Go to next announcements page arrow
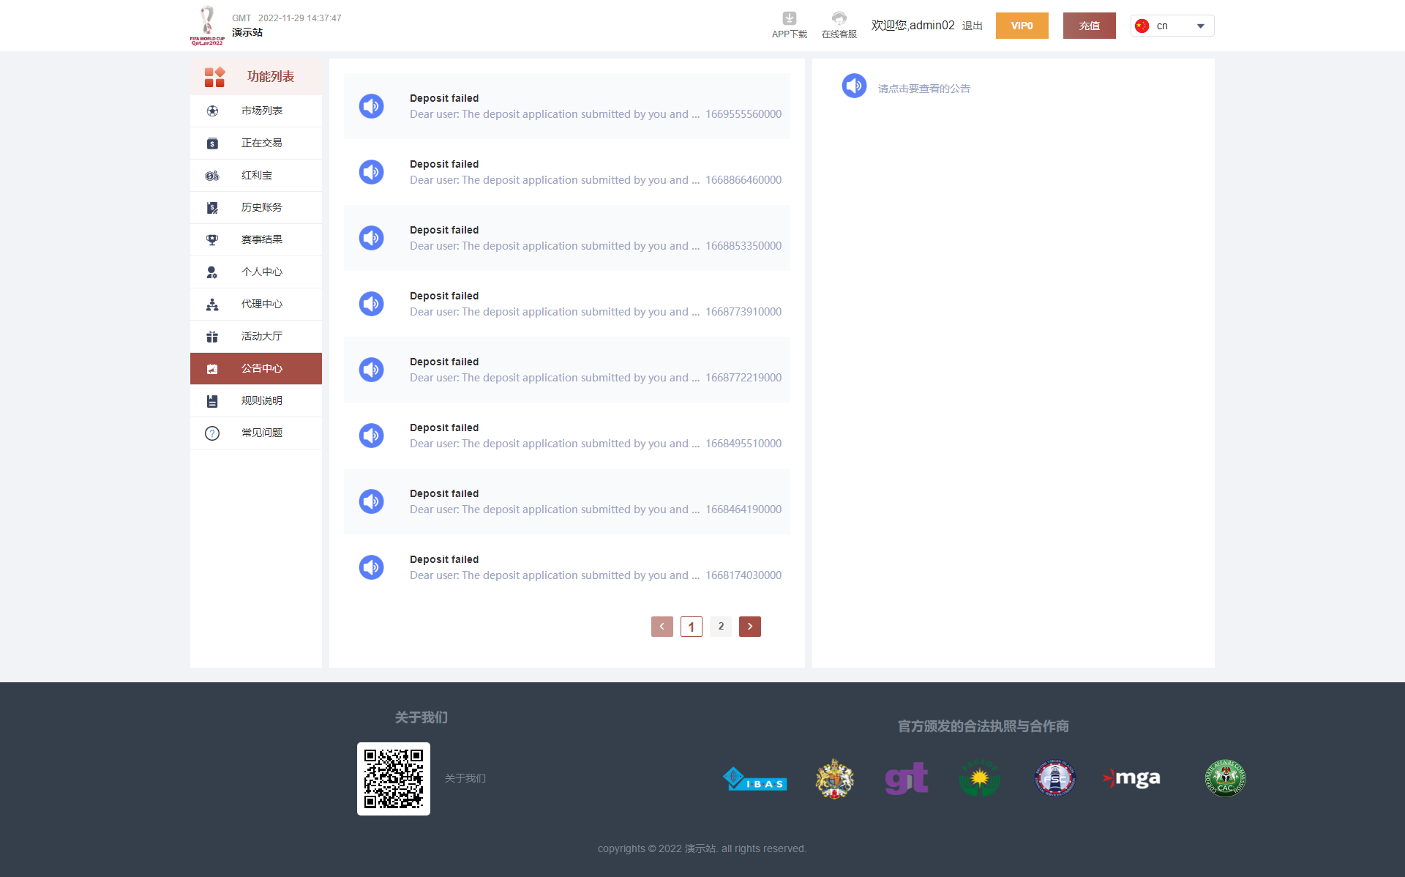The height and width of the screenshot is (877, 1405). [x=749, y=627]
